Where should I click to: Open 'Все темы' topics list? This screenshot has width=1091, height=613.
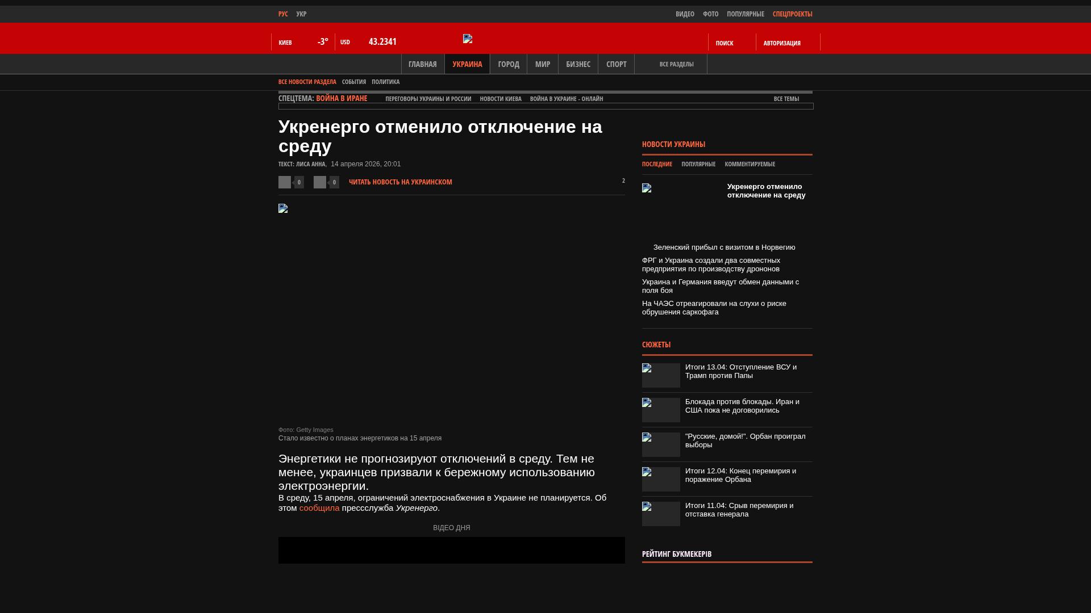tap(786, 99)
